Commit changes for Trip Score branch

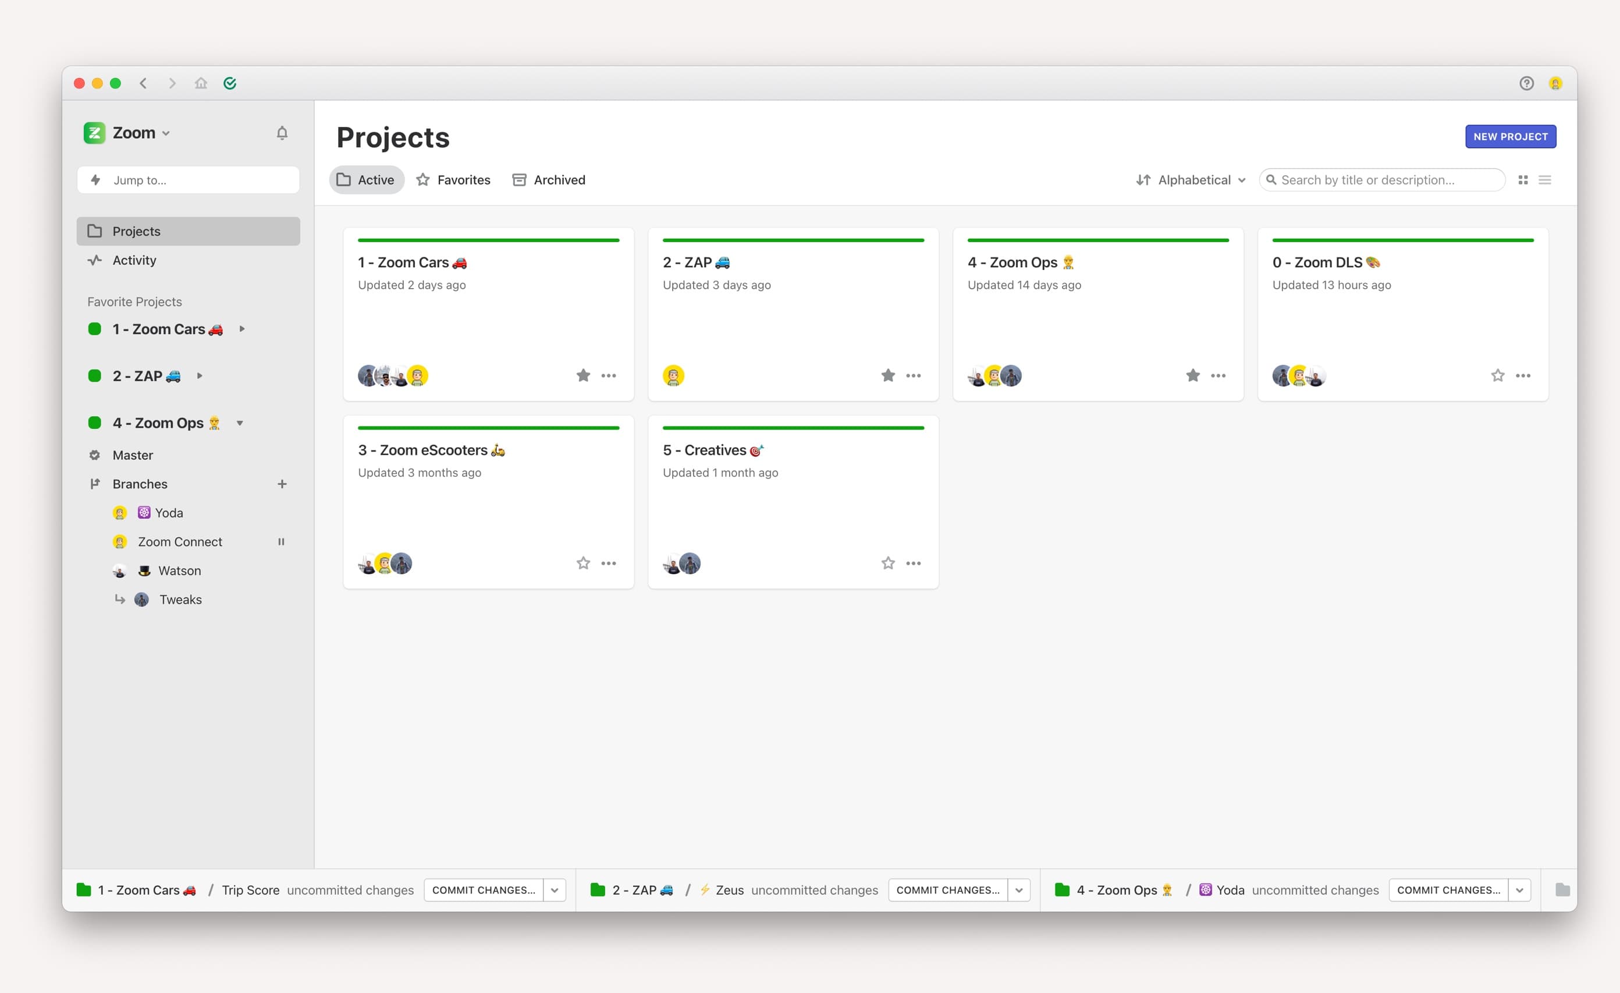click(483, 890)
